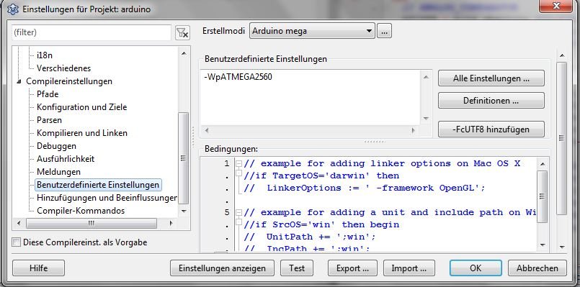Open the Compiler-Kommandos page
Screen dimensions: 580x287
(81, 211)
